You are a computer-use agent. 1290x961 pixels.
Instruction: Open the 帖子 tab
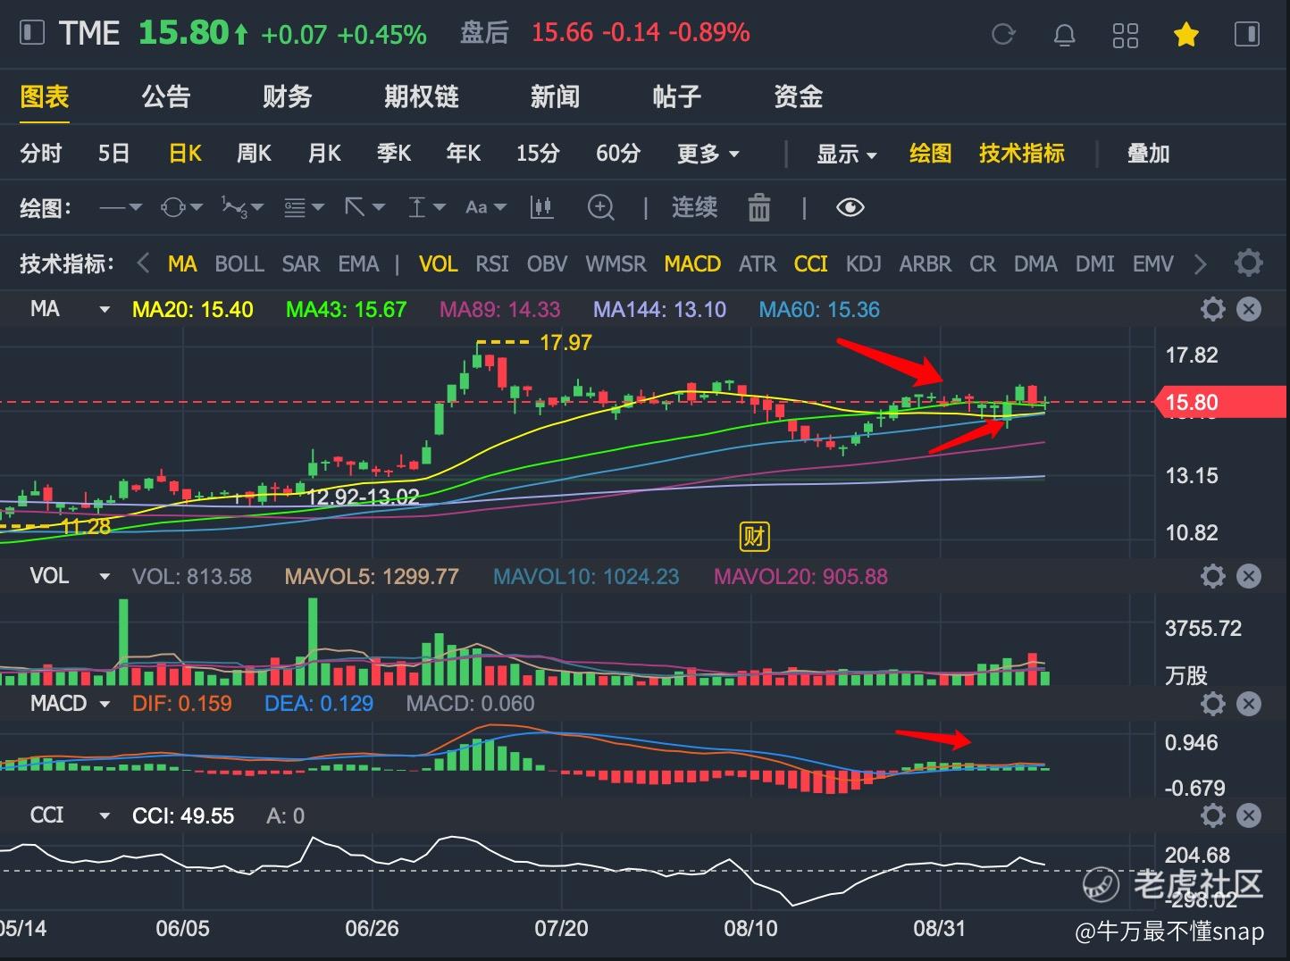(676, 96)
